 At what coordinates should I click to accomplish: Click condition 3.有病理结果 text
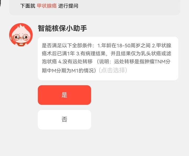coord(91,54)
